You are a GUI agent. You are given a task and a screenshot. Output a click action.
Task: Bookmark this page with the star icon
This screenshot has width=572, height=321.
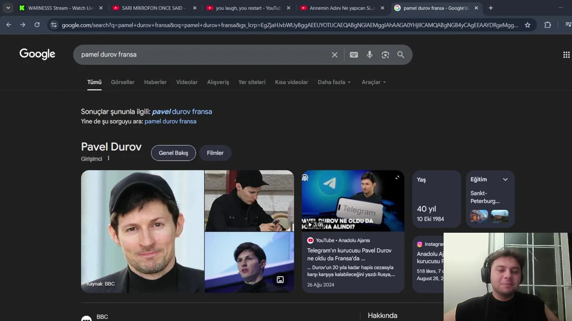coord(527,25)
